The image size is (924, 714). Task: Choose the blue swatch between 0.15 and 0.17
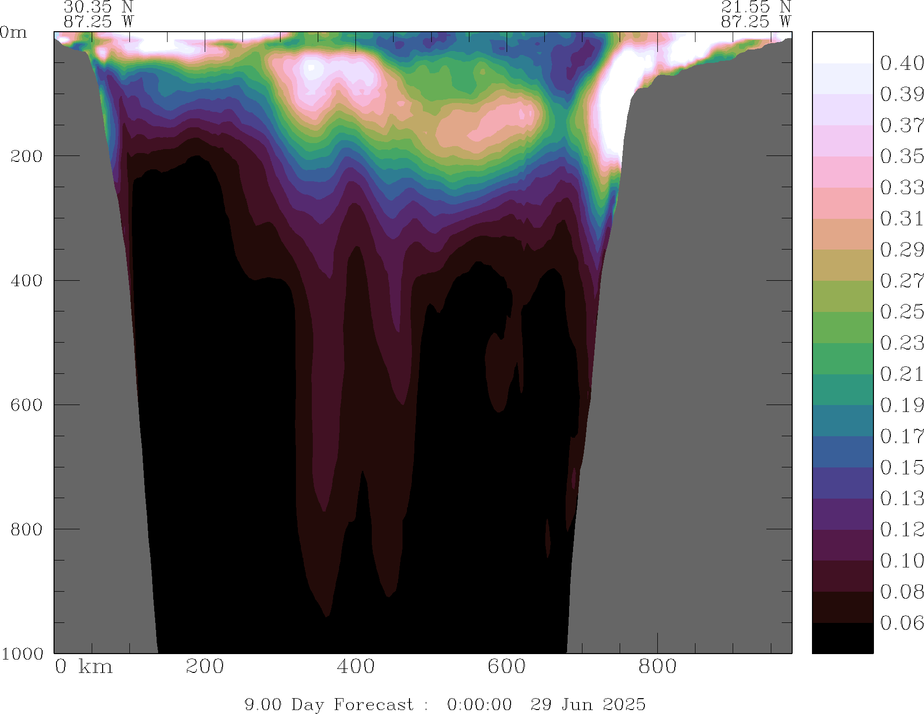point(842,452)
